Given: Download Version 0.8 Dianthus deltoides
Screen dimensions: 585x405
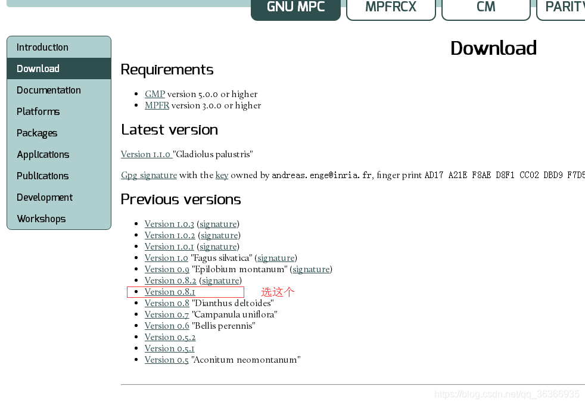Looking at the screenshot, I should (x=167, y=303).
